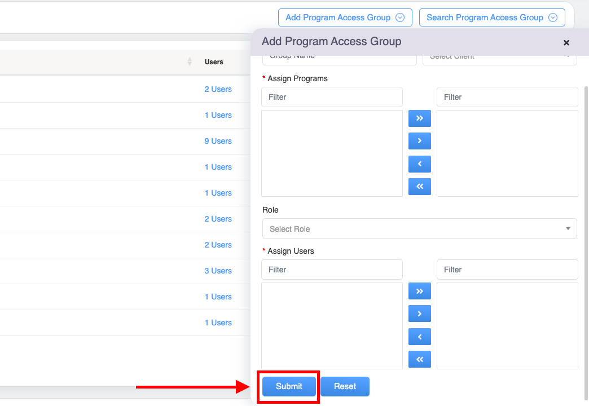The width and height of the screenshot is (589, 406).
Task: Click move-selected-right arrow in Assign Users
Action: pos(419,314)
